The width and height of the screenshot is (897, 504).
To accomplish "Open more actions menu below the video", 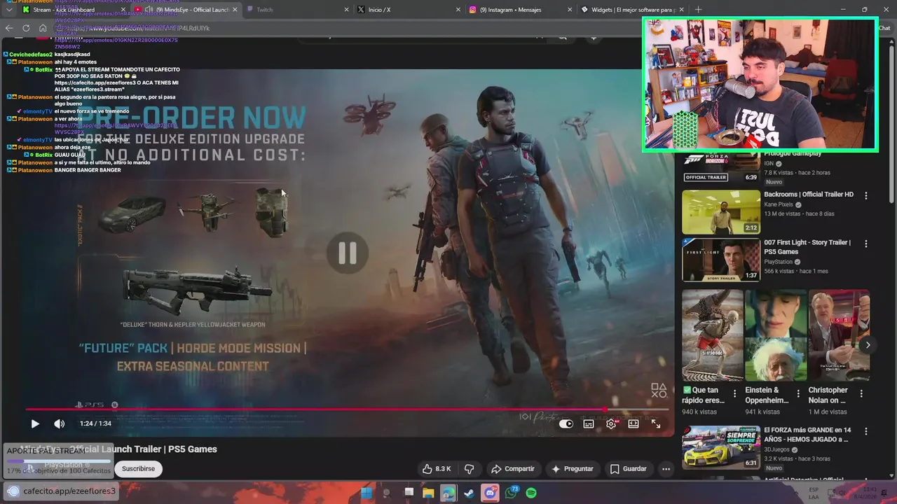I will (x=666, y=469).
